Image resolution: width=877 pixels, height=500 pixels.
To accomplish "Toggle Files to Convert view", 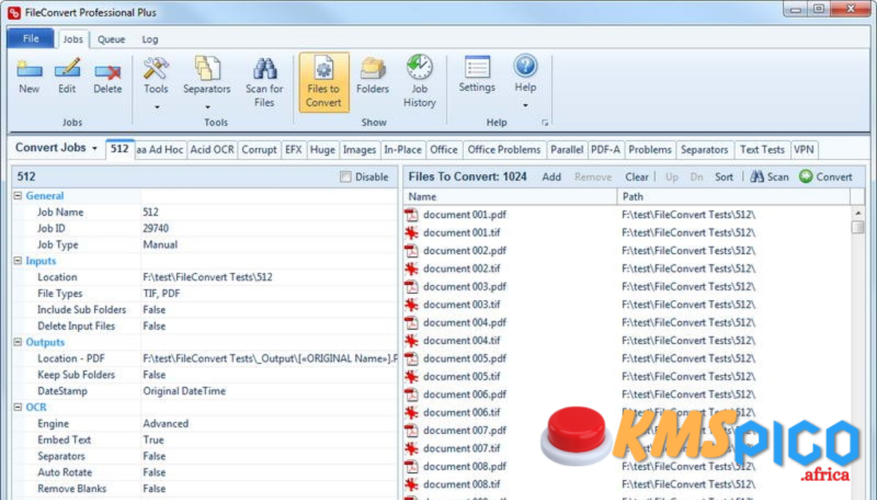I will tap(324, 82).
